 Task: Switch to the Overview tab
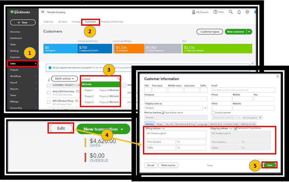coord(48,22)
